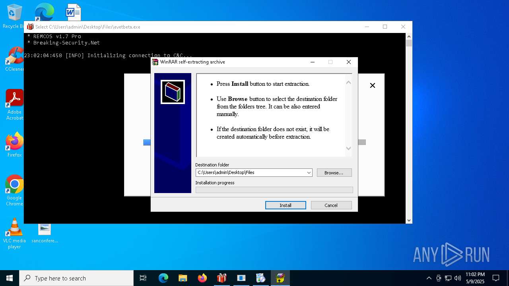Image resolution: width=509 pixels, height=286 pixels.
Task: Launch VLC media player from desktop
Action: point(14,233)
